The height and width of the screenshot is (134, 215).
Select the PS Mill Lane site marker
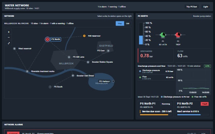point(69,57)
